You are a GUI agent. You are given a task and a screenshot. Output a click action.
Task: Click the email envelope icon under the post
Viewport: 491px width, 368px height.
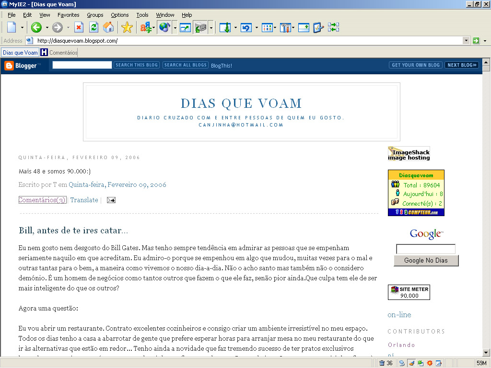pyautogui.click(x=111, y=200)
